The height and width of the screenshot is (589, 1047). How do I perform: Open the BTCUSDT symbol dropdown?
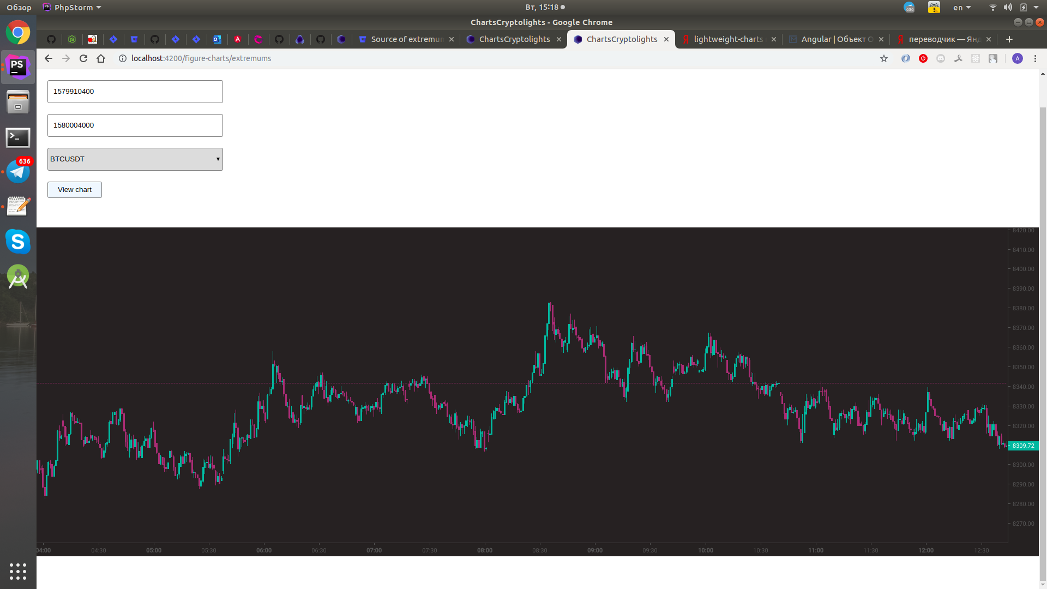click(135, 159)
